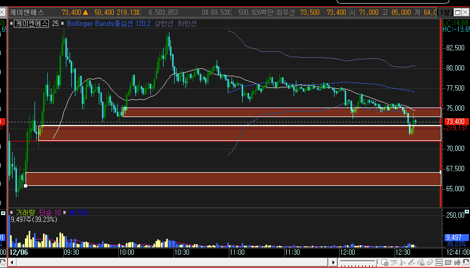Image resolution: width=470 pixels, height=268 pixels.
Task: Select the vertical line drawing tool icon
Action: pos(403,263)
